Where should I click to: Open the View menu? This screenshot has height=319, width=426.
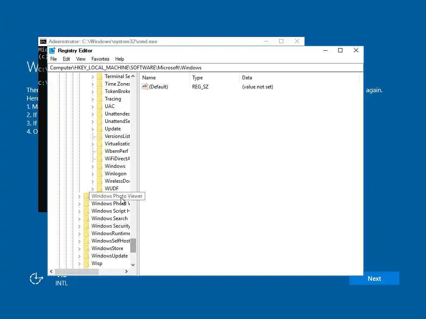81,59
